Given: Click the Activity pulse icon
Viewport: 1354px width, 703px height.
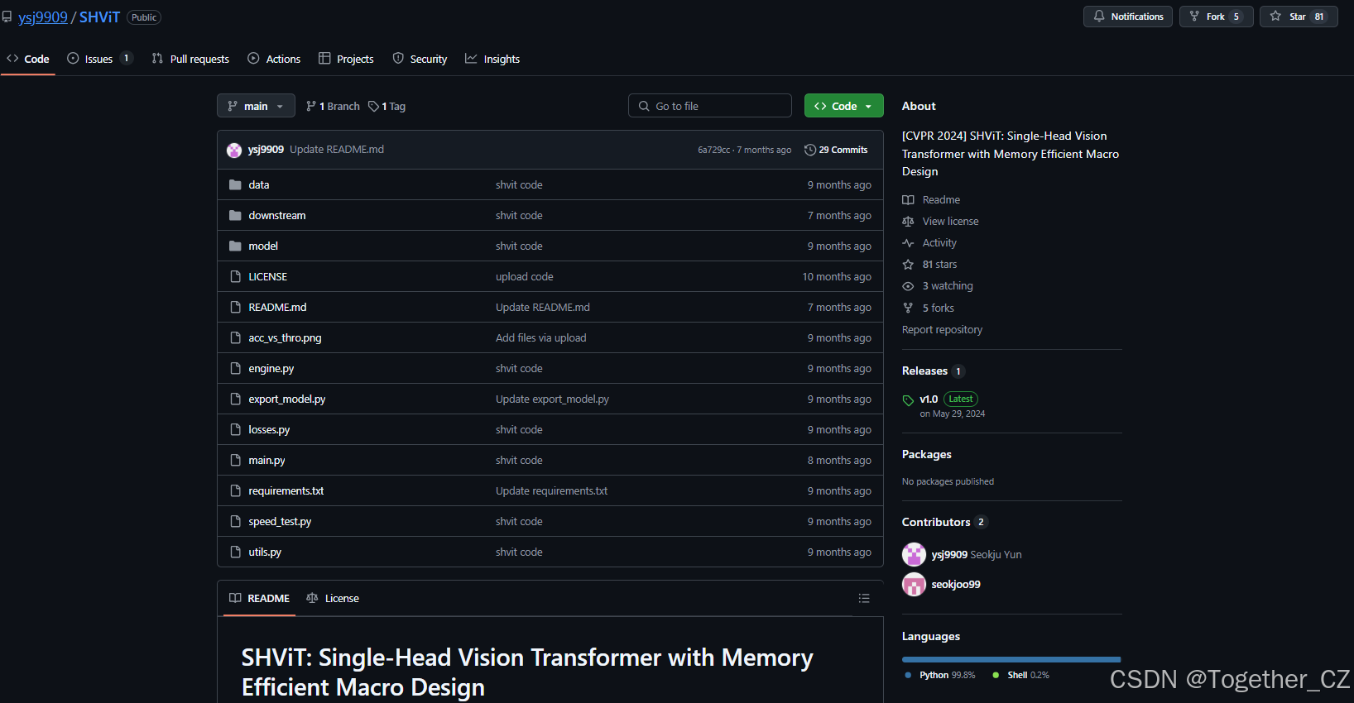Looking at the screenshot, I should pyautogui.click(x=908, y=243).
